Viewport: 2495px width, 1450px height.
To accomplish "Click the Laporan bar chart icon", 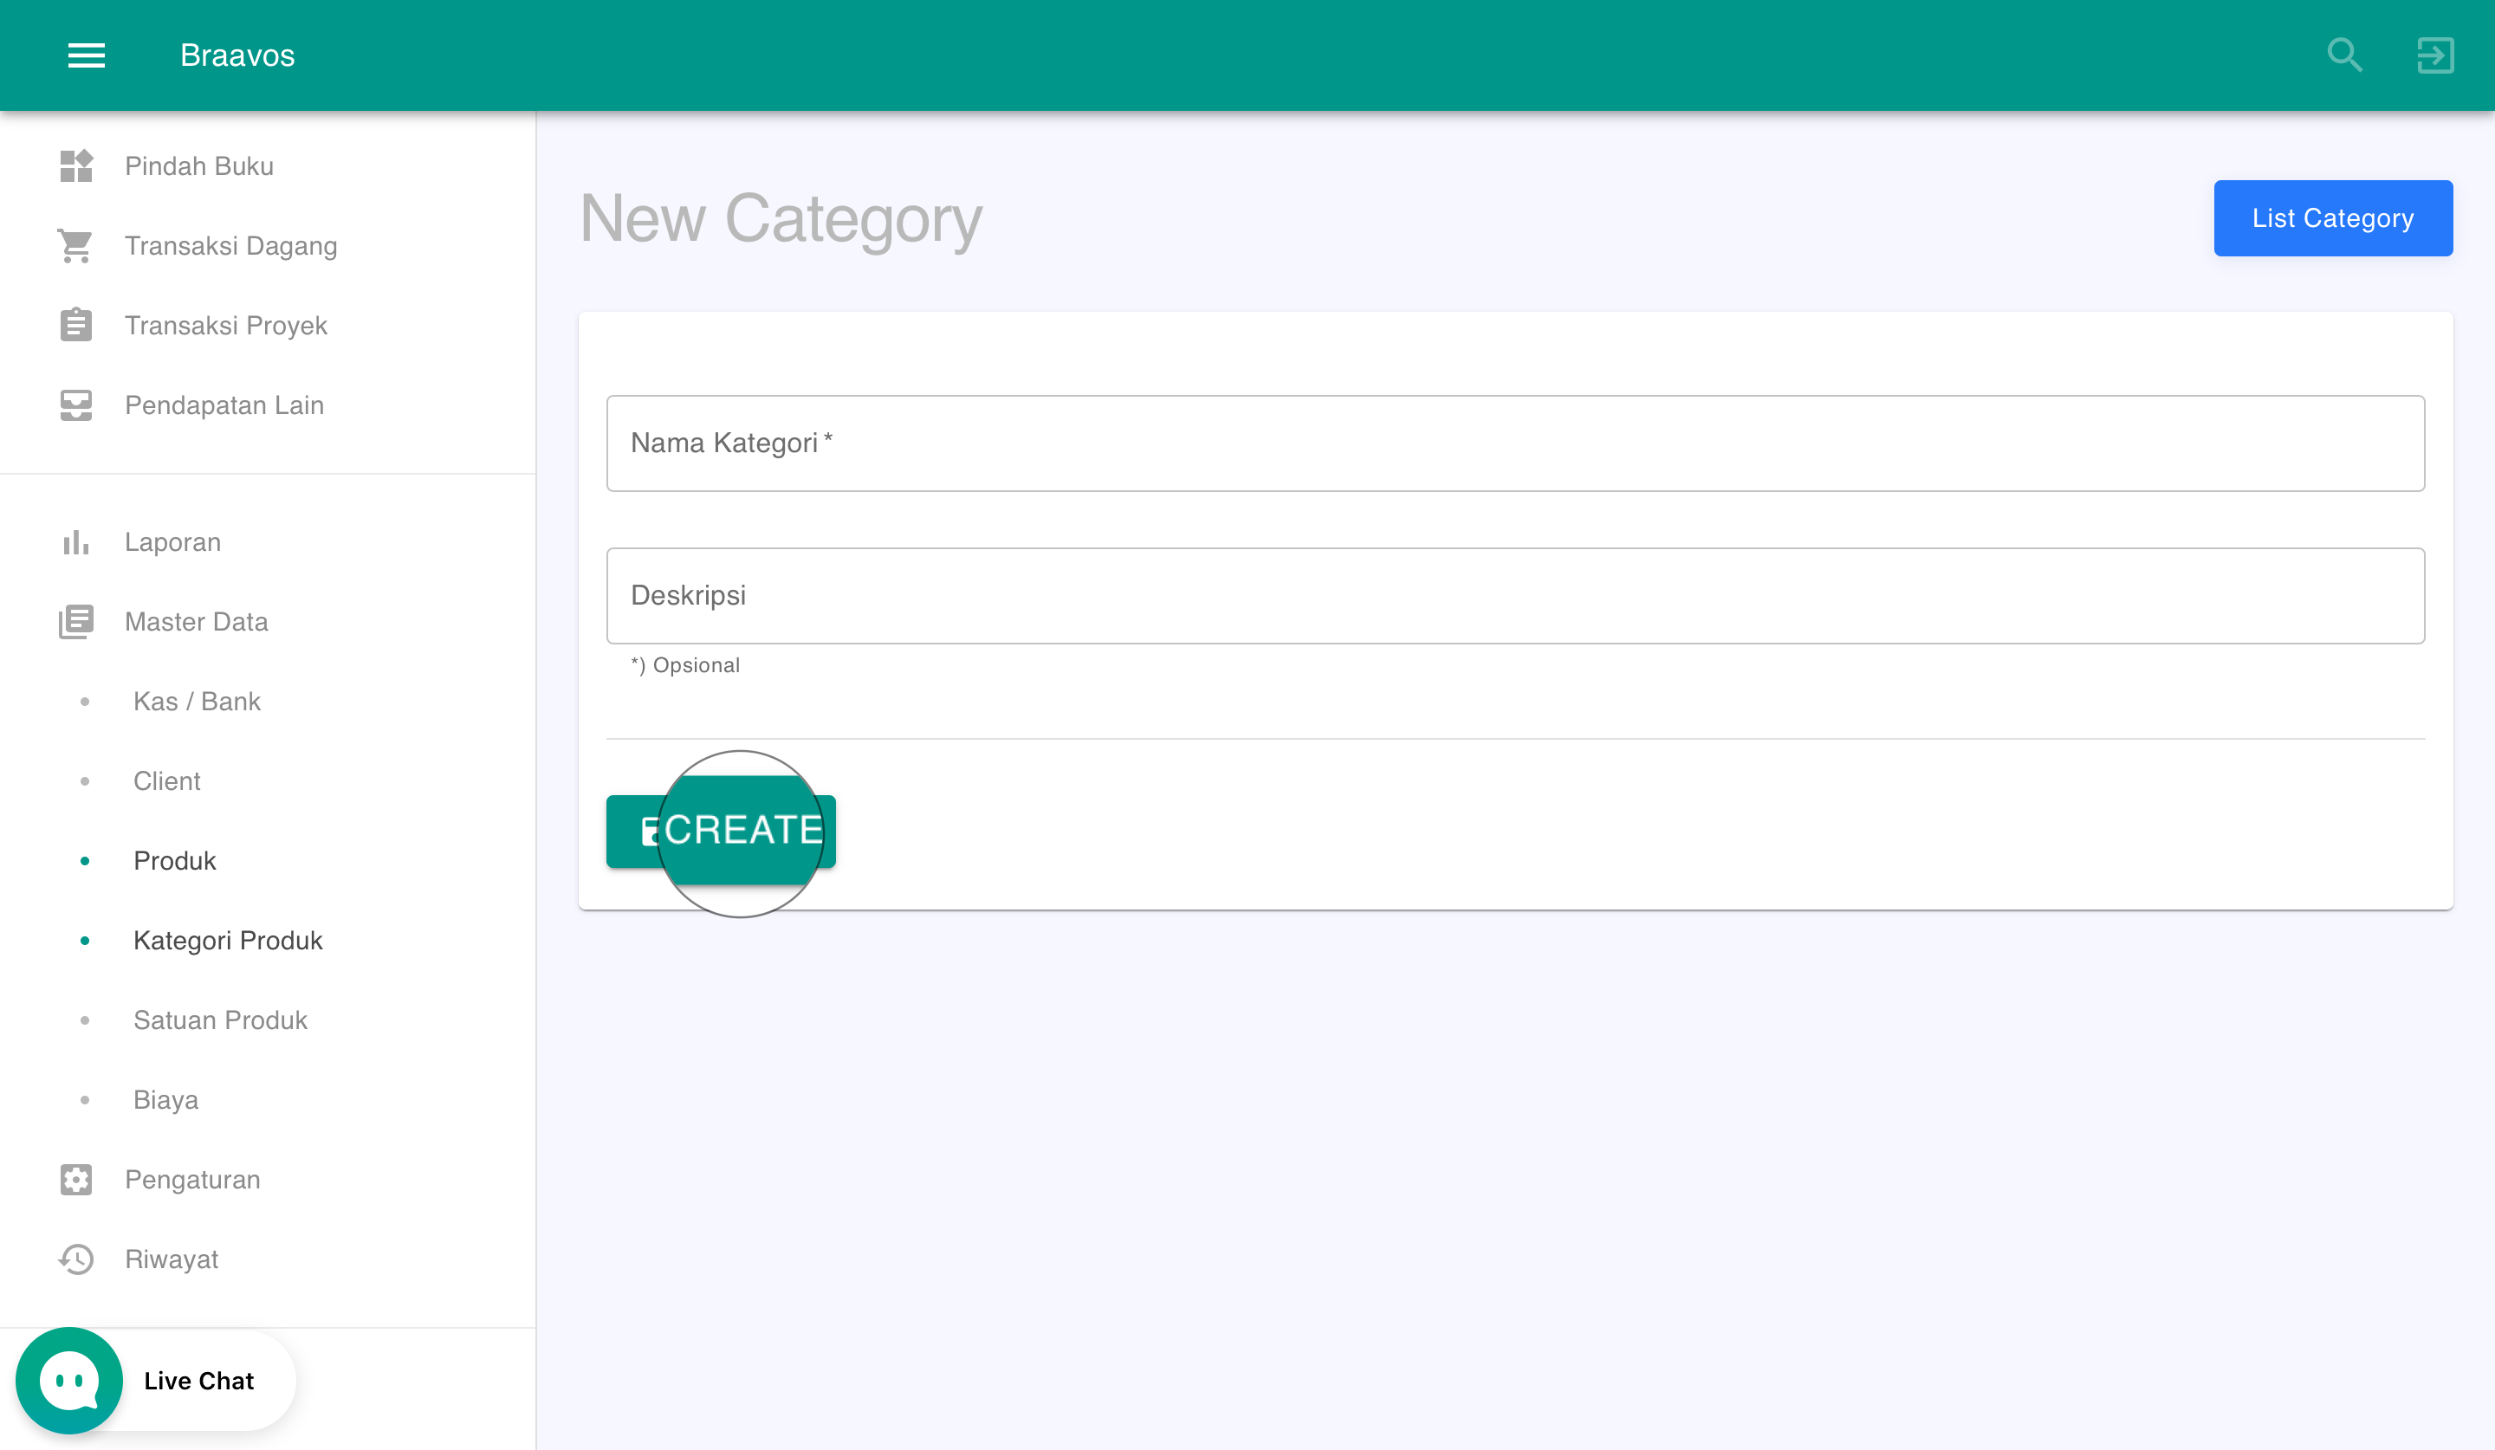I will point(76,542).
